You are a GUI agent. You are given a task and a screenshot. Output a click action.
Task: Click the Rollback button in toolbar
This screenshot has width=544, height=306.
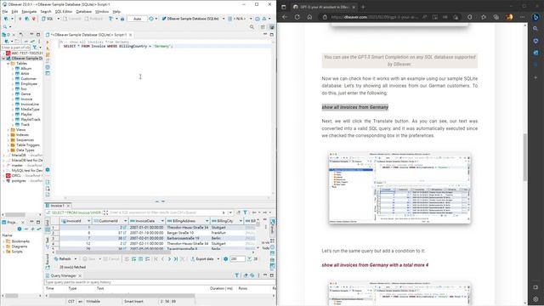[x=93, y=19]
